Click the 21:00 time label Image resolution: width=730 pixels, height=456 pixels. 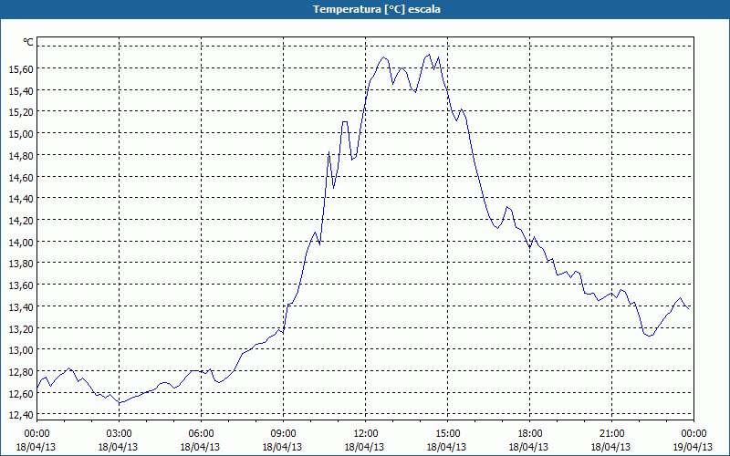click(x=611, y=434)
